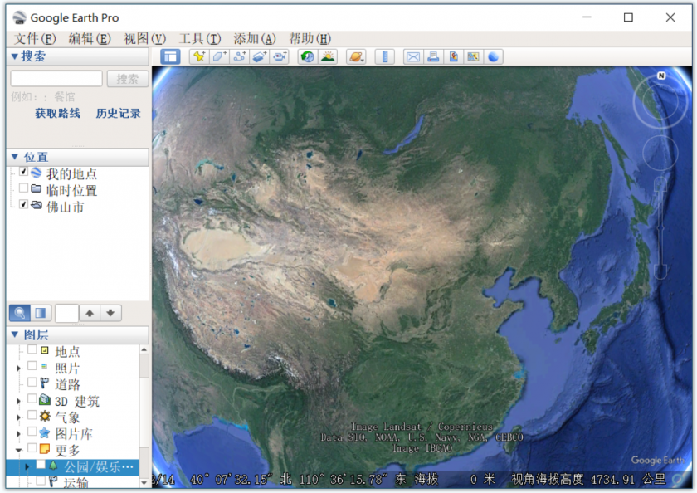Record a tour with the camera icon
The height and width of the screenshot is (493, 697).
[x=280, y=57]
